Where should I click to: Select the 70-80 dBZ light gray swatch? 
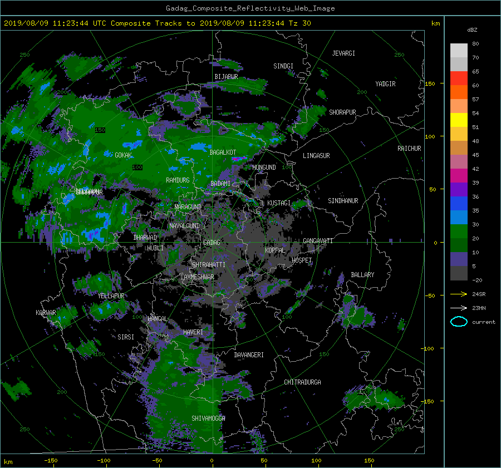[x=459, y=51]
